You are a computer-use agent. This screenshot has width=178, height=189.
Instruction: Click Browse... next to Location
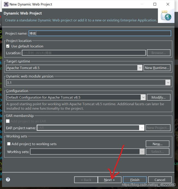tap(159, 53)
